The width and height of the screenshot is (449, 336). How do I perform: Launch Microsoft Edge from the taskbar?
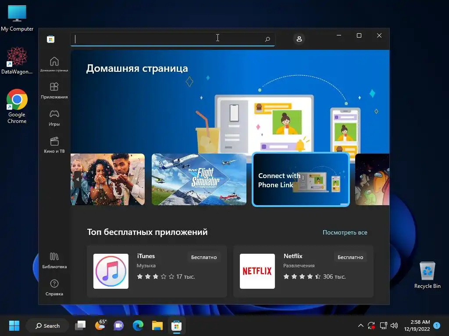[138, 325]
